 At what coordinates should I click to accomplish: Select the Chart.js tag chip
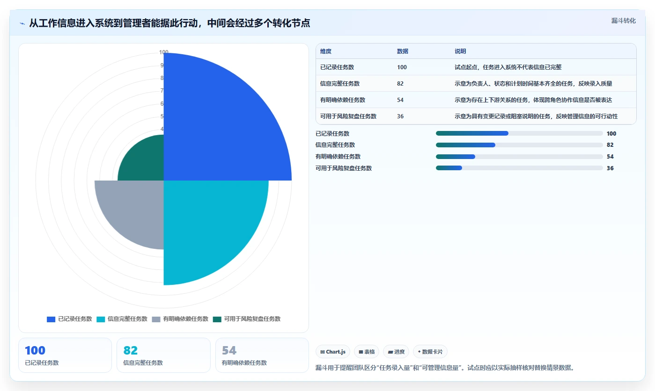click(333, 352)
